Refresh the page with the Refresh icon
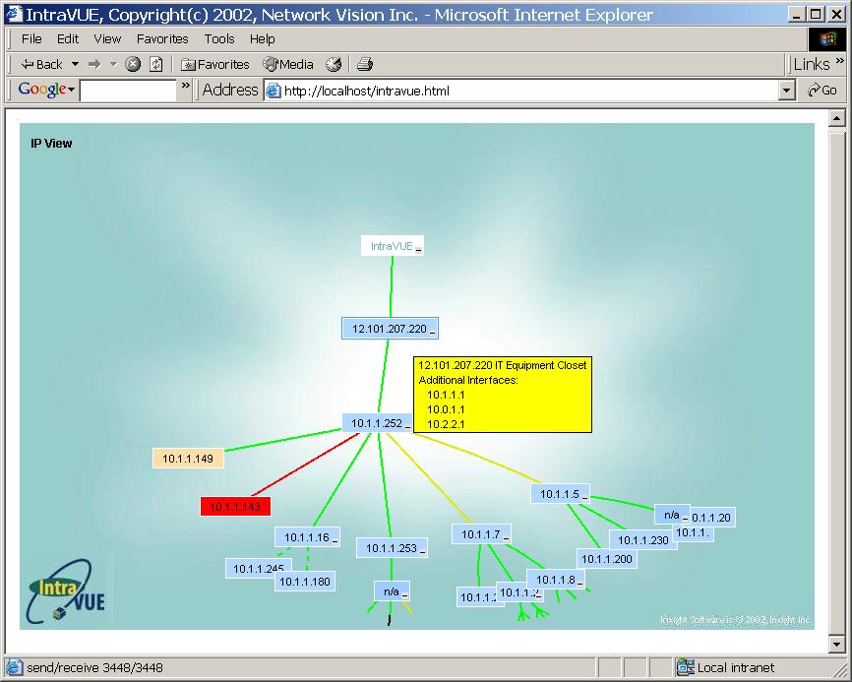This screenshot has width=852, height=682. (x=156, y=65)
